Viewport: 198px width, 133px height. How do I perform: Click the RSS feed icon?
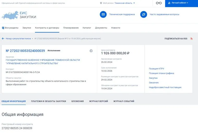(x=191, y=39)
